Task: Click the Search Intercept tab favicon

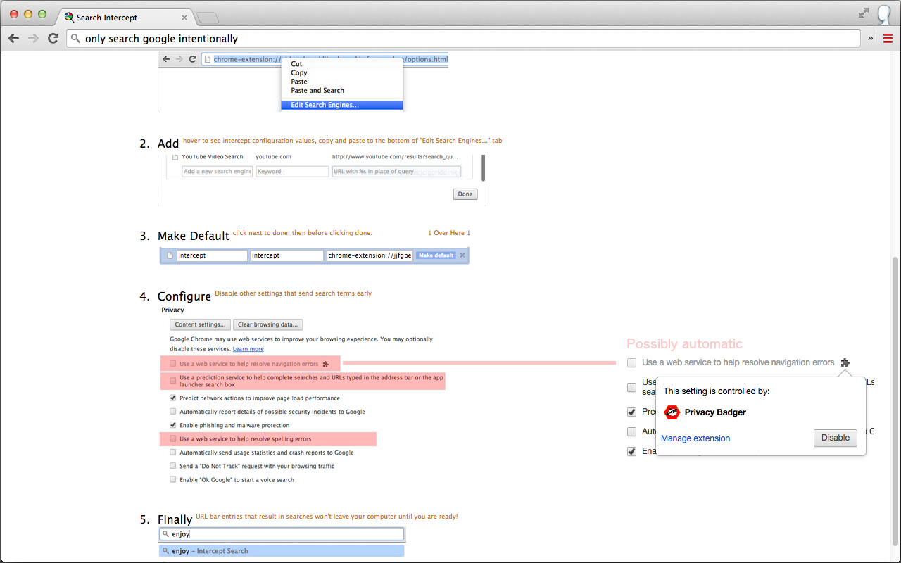Action: point(69,17)
